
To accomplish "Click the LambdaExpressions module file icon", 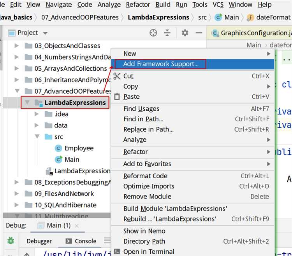I will 49,171.
